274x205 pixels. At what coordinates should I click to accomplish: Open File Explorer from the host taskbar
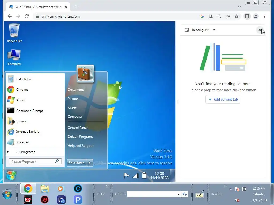click(45, 189)
